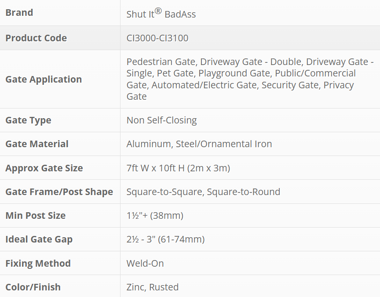Select the CI3000-CI3100 product code text

[157, 38]
